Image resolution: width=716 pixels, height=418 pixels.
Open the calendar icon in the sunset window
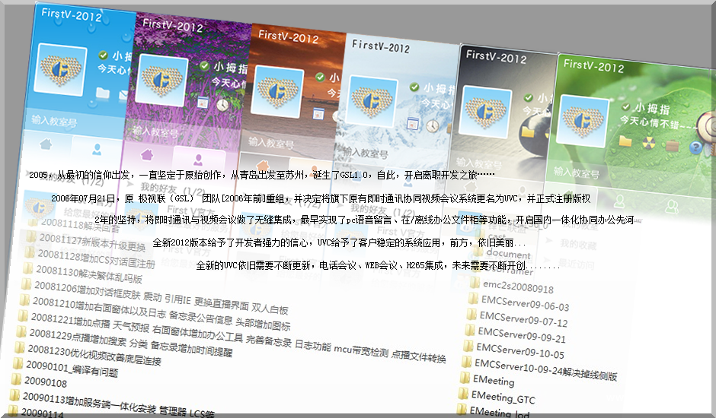318,113
